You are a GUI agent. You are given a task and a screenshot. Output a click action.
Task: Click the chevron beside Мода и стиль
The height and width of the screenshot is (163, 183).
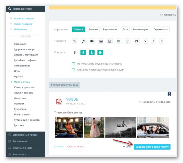click(11, 82)
